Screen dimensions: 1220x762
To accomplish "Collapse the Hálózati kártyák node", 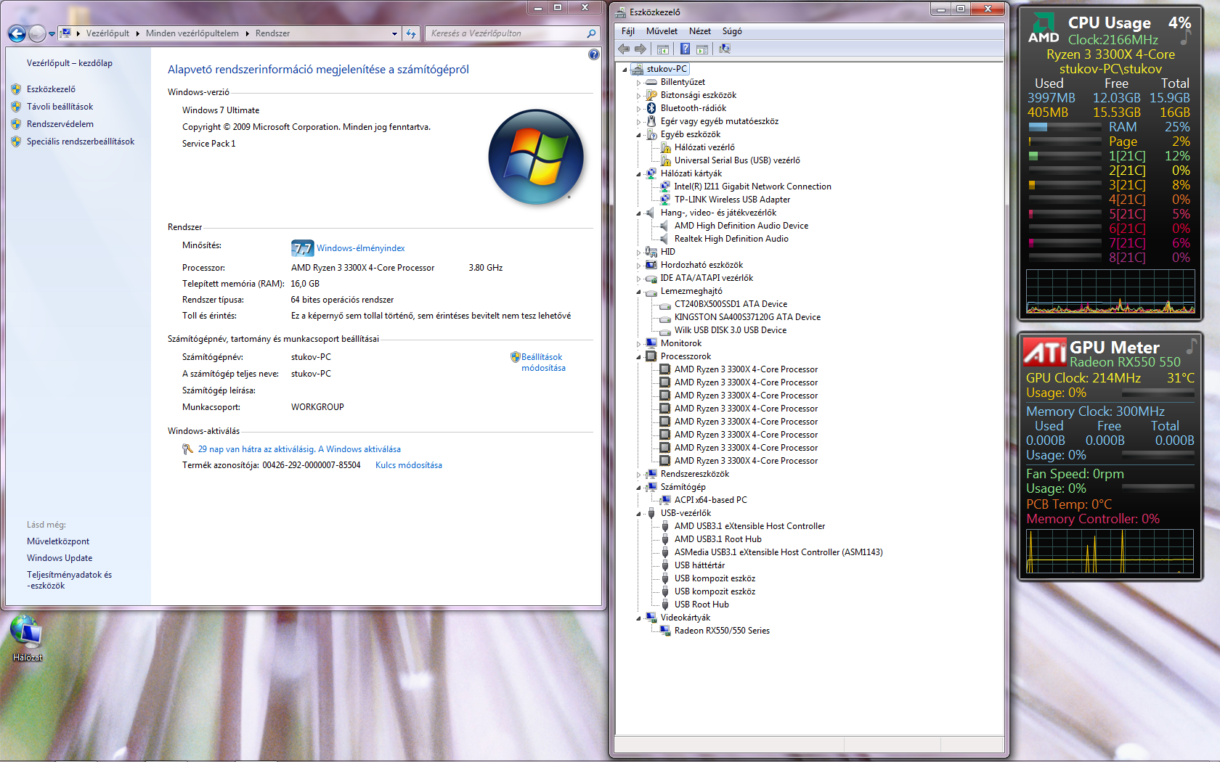I will (639, 174).
